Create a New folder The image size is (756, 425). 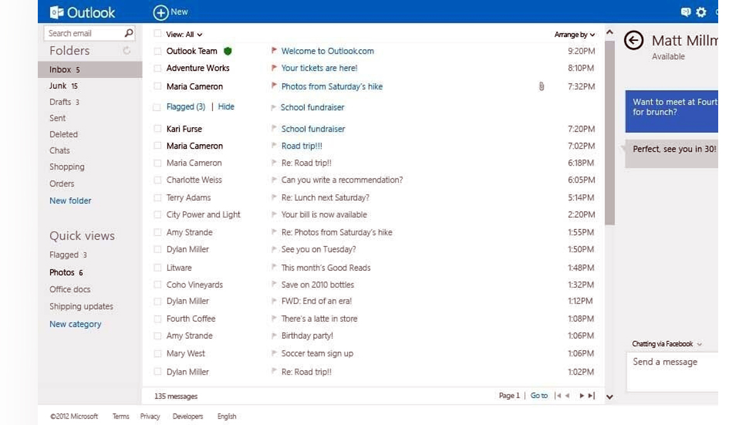[x=71, y=201]
